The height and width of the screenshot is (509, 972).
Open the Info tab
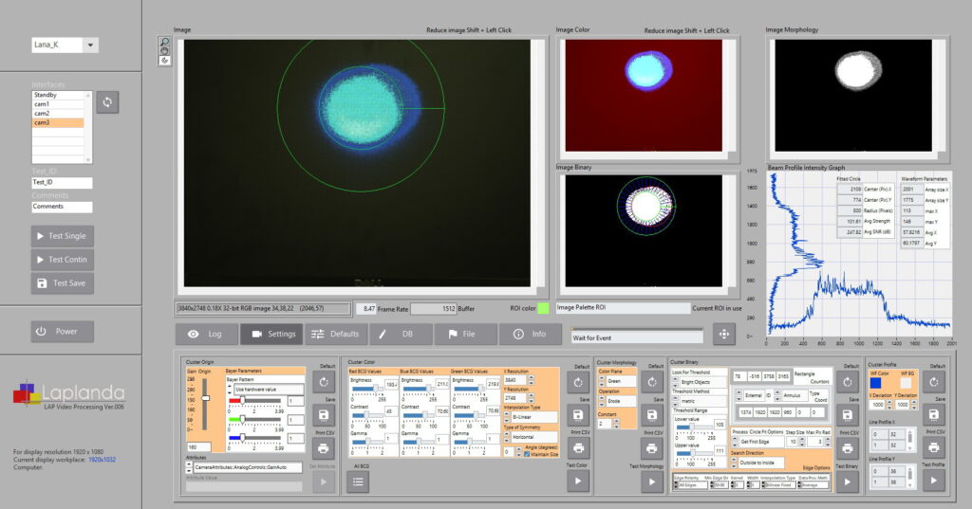[530, 334]
